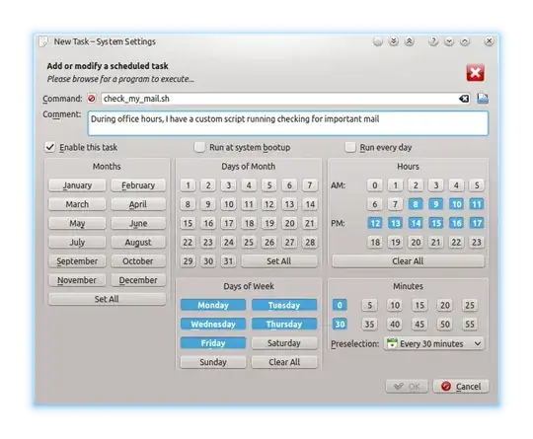
Task: Uncheck the Enable this task checkbox
Action: tap(50, 147)
